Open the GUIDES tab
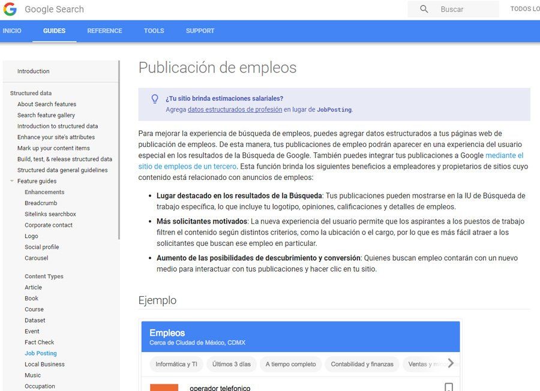The height and width of the screenshot is (391, 540). coord(54,31)
